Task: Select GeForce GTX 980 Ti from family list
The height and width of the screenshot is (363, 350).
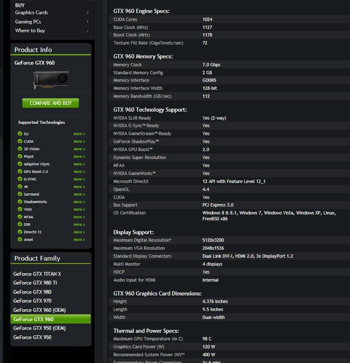Action: [x=35, y=283]
